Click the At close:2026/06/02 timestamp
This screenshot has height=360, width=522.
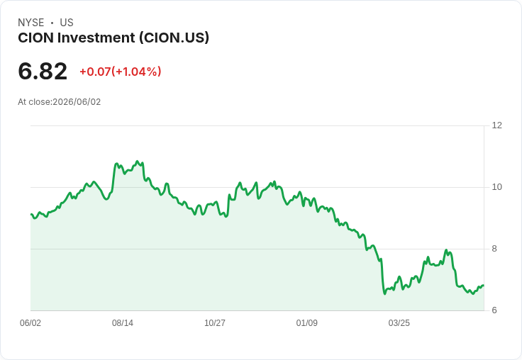point(60,102)
